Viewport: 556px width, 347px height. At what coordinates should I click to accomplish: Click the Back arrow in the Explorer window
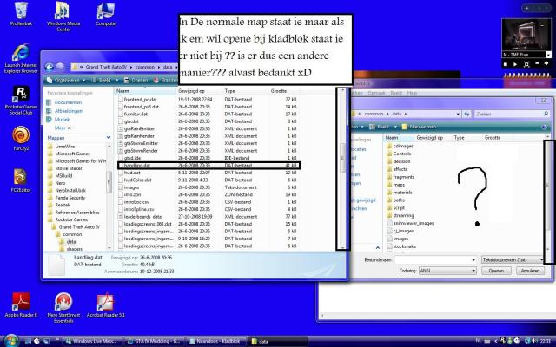click(x=50, y=67)
